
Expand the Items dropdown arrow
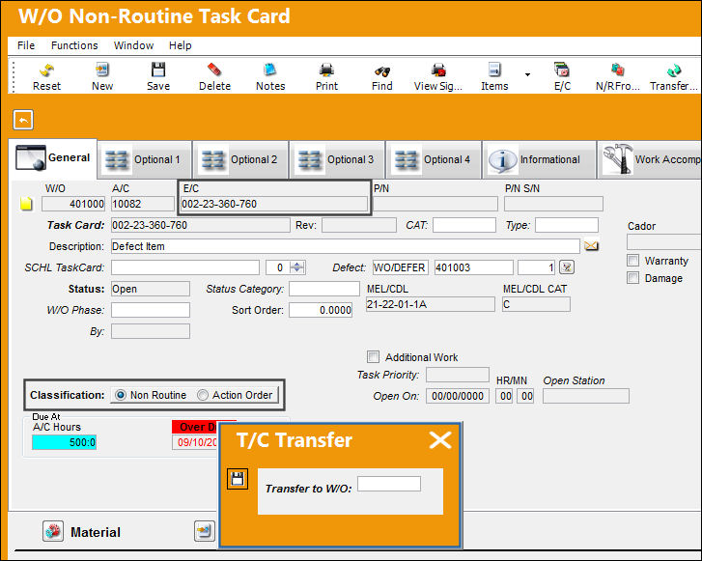(x=528, y=74)
